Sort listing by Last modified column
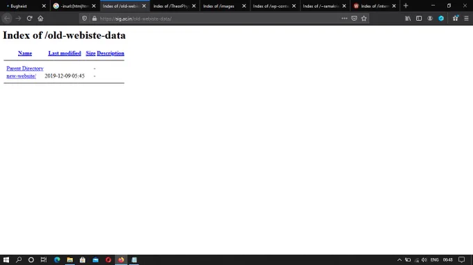 click(x=65, y=53)
